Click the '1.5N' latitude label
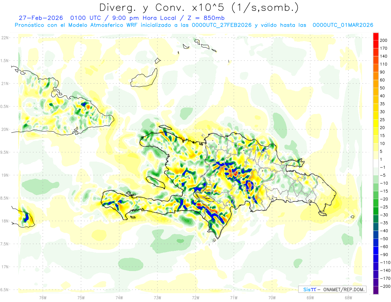The width and height of the screenshot is (391, 302). (x=5, y=61)
